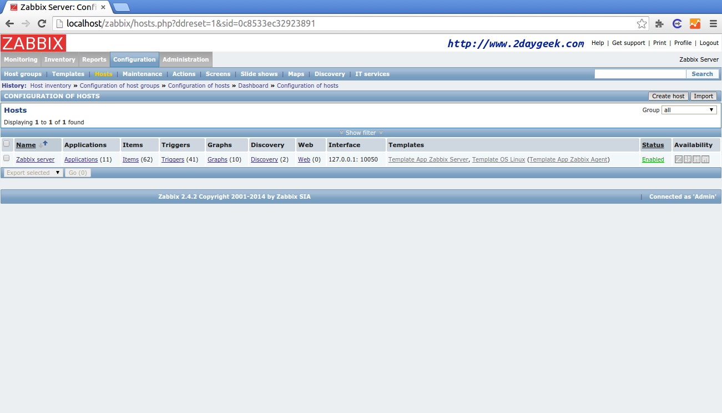Open Graphs (10) link

coord(218,159)
